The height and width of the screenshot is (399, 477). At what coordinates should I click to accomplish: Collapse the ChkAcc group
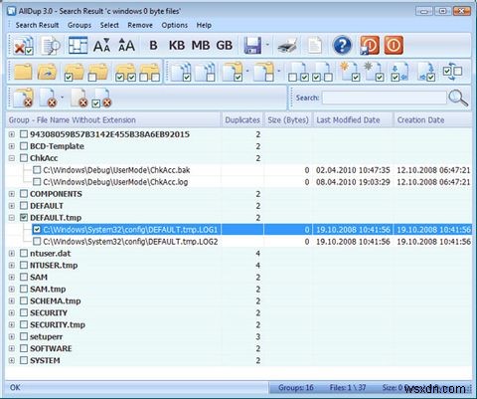(12, 158)
